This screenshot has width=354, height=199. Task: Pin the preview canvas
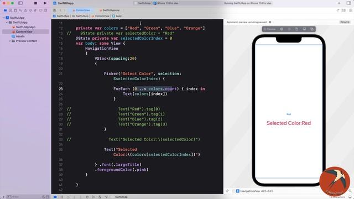[x=227, y=191]
